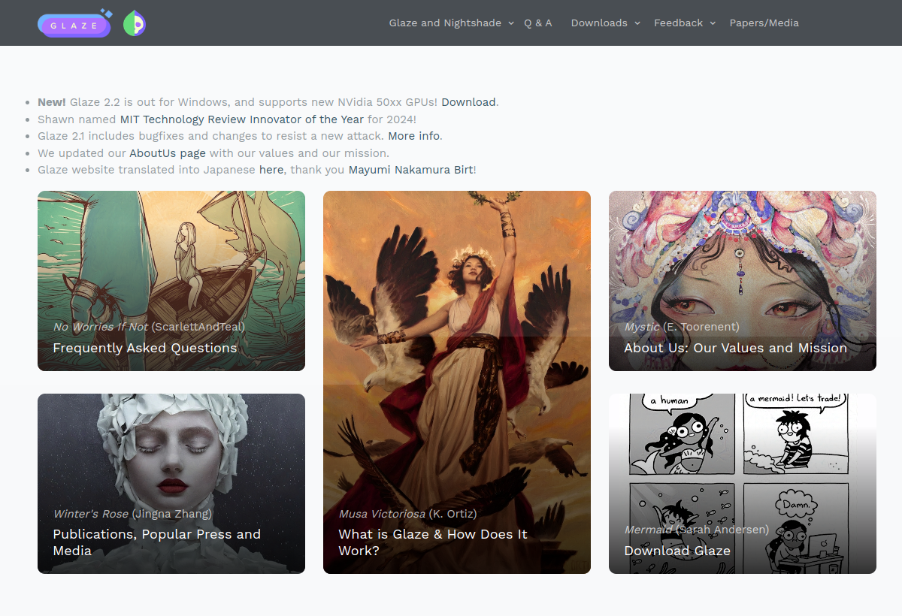
Task: Click the 'New!' label in the first bullet
Action: click(x=52, y=102)
